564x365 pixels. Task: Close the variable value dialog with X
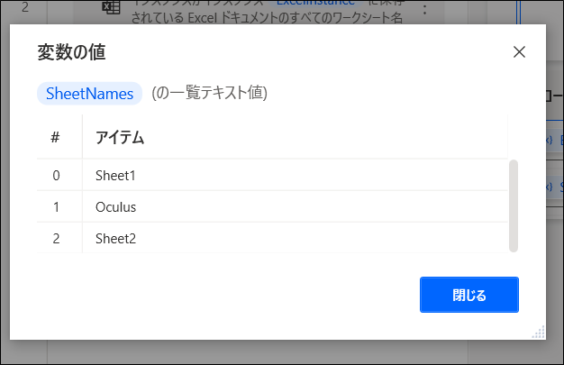tap(519, 52)
